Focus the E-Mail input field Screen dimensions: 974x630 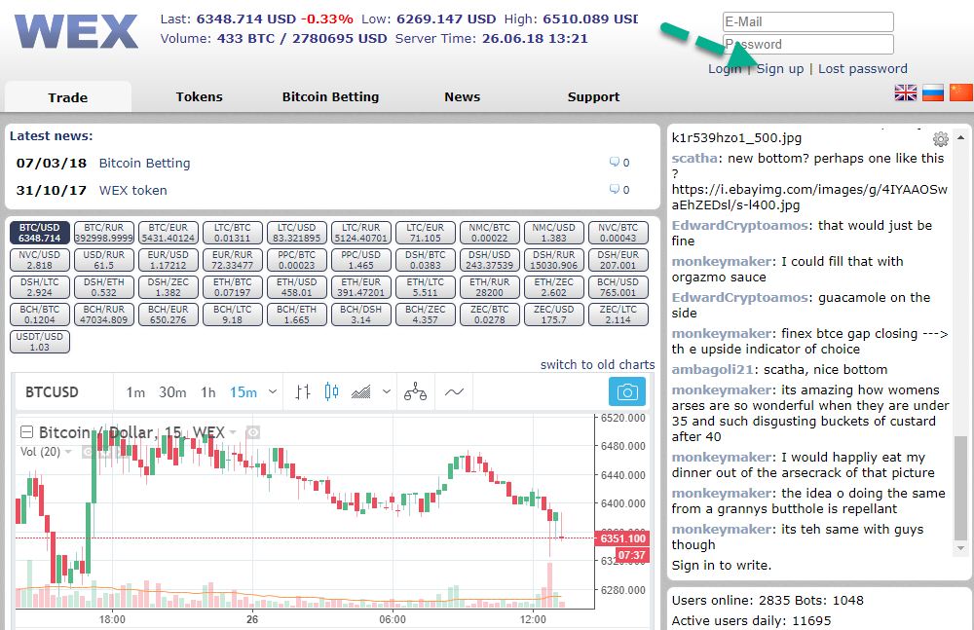click(x=808, y=21)
